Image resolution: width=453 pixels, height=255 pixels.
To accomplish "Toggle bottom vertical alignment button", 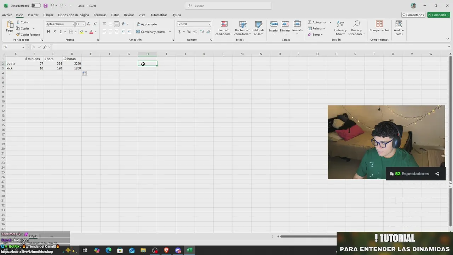I will click(116, 24).
